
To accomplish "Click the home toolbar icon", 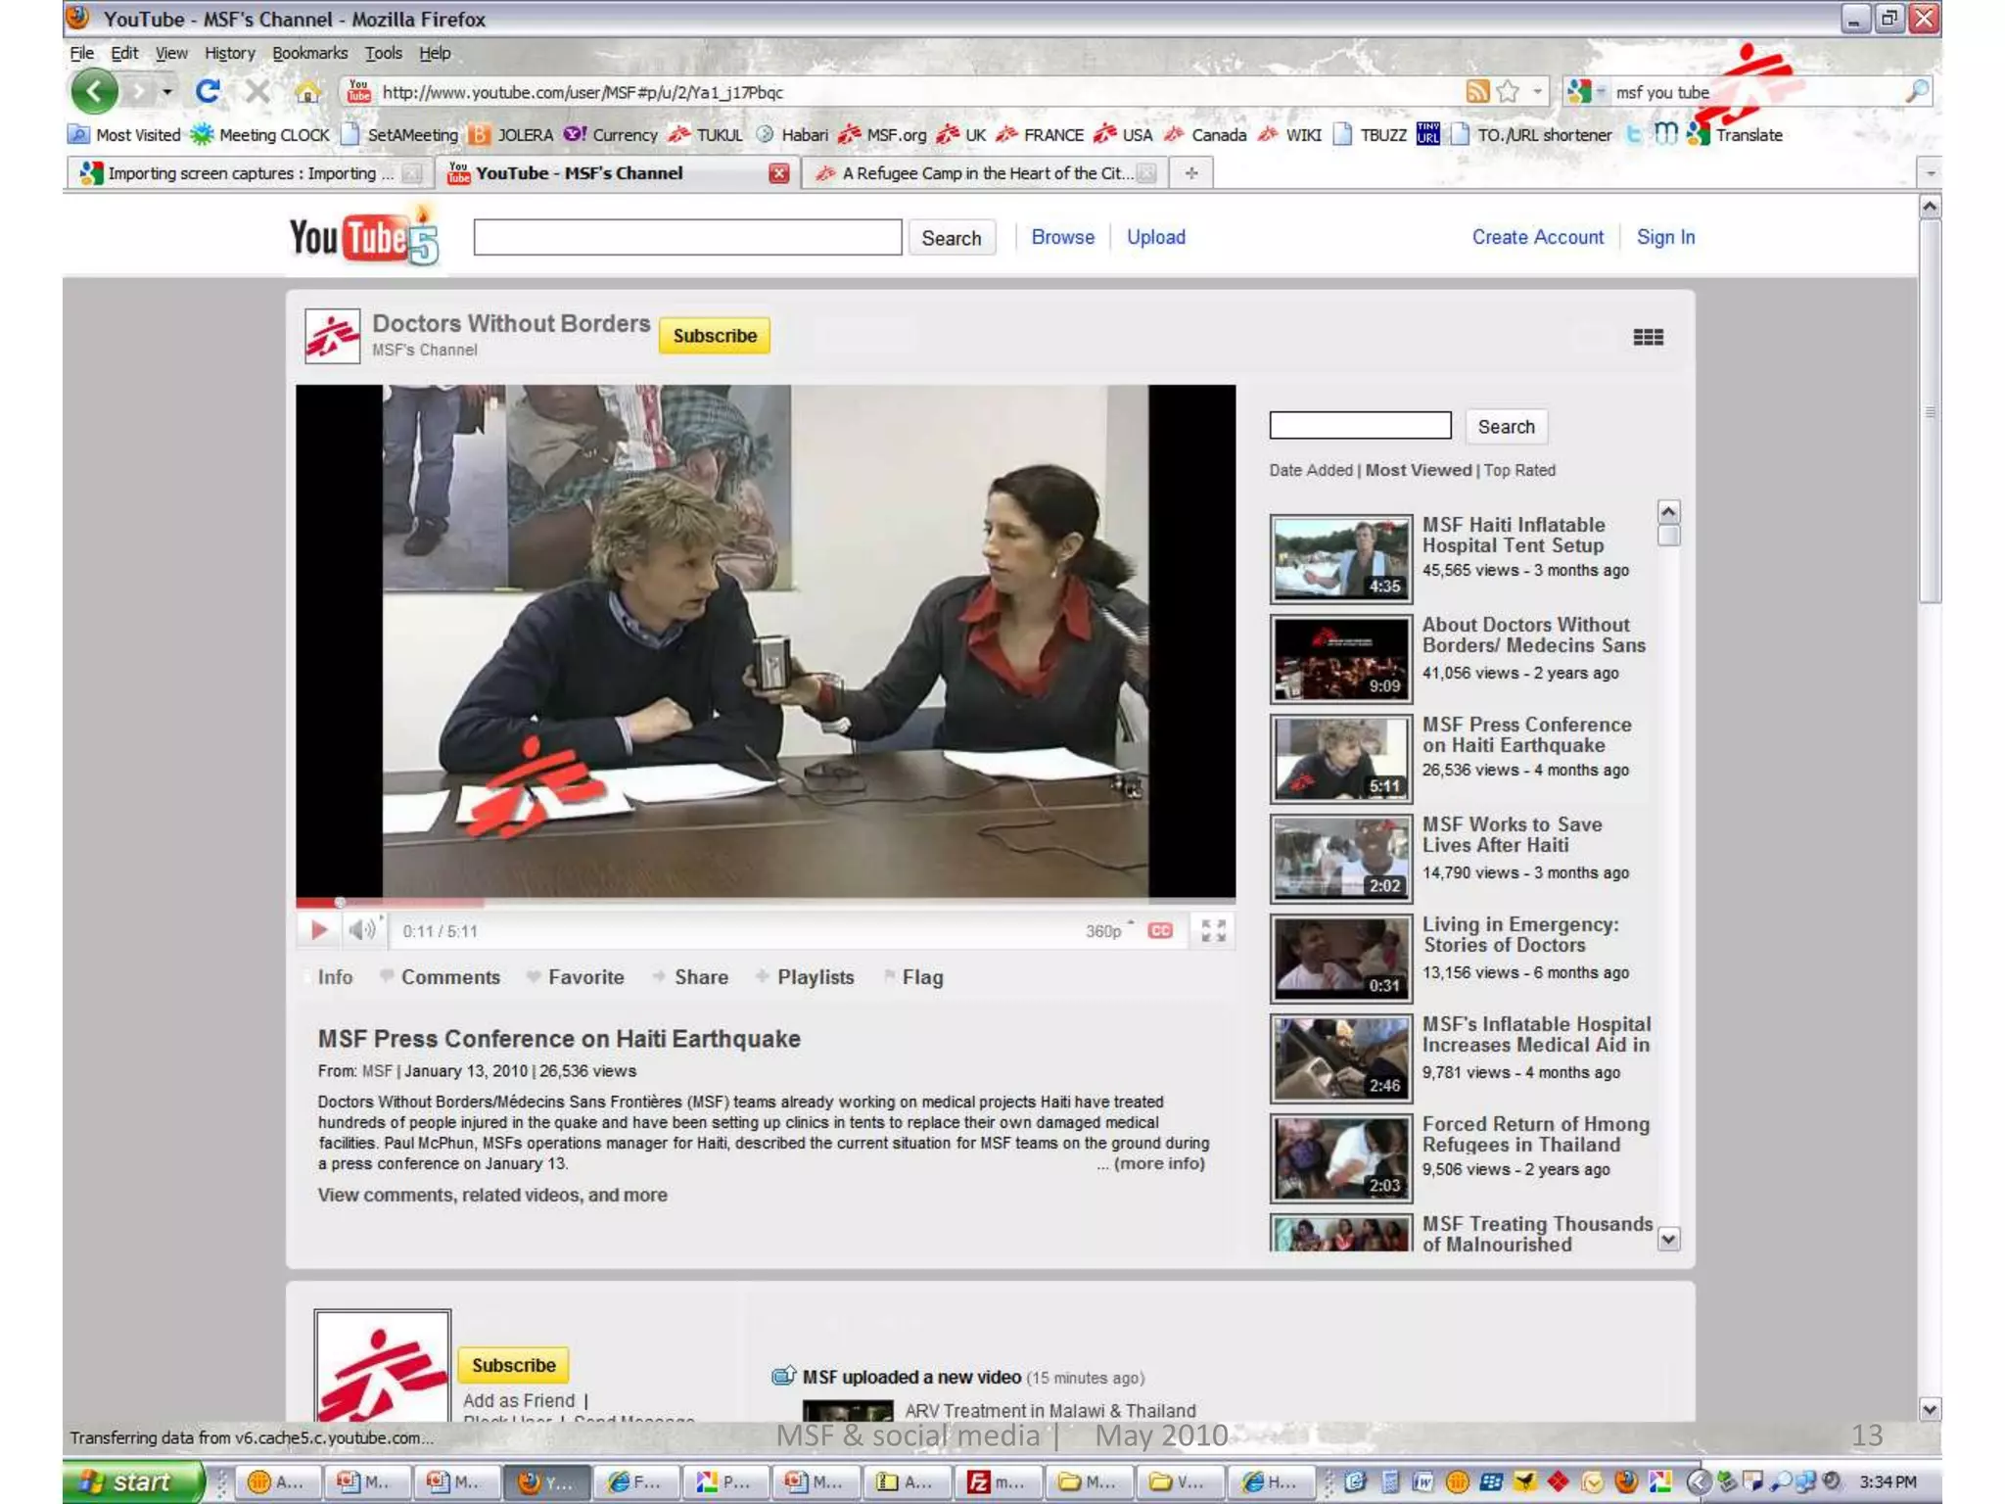I will [307, 92].
